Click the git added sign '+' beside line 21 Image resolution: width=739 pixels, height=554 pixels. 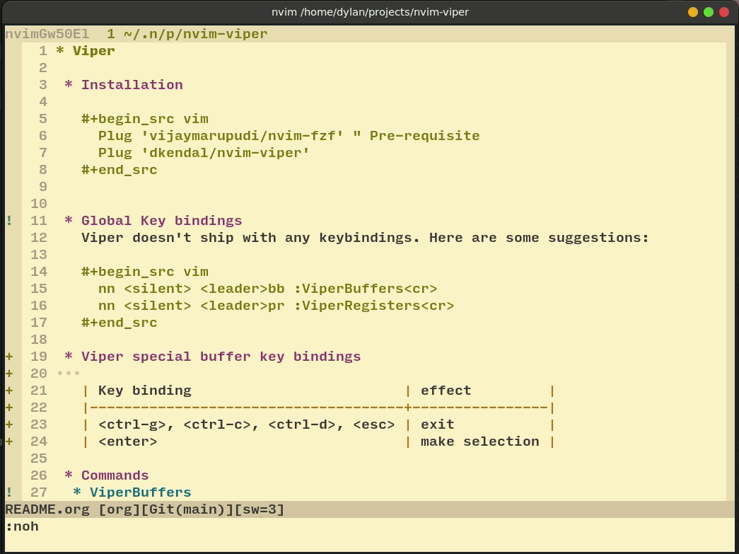tap(9, 391)
